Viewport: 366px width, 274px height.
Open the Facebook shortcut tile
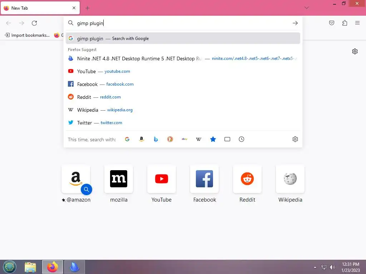point(204,183)
